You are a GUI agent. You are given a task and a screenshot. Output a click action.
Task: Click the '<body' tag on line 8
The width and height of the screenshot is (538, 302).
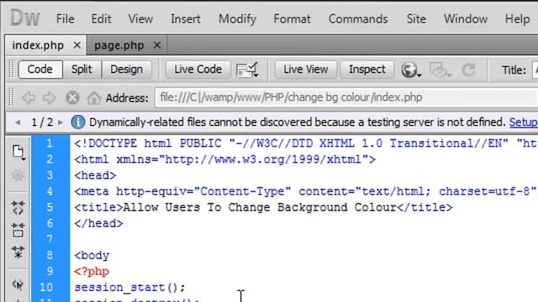(x=92, y=255)
